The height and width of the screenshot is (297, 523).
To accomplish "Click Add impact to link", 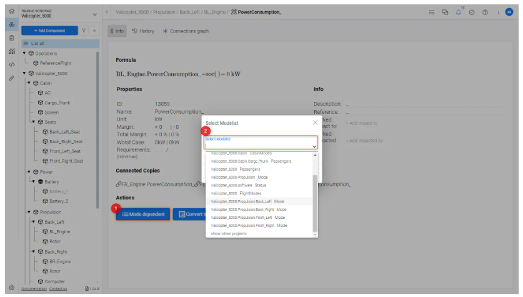I will [361, 123].
